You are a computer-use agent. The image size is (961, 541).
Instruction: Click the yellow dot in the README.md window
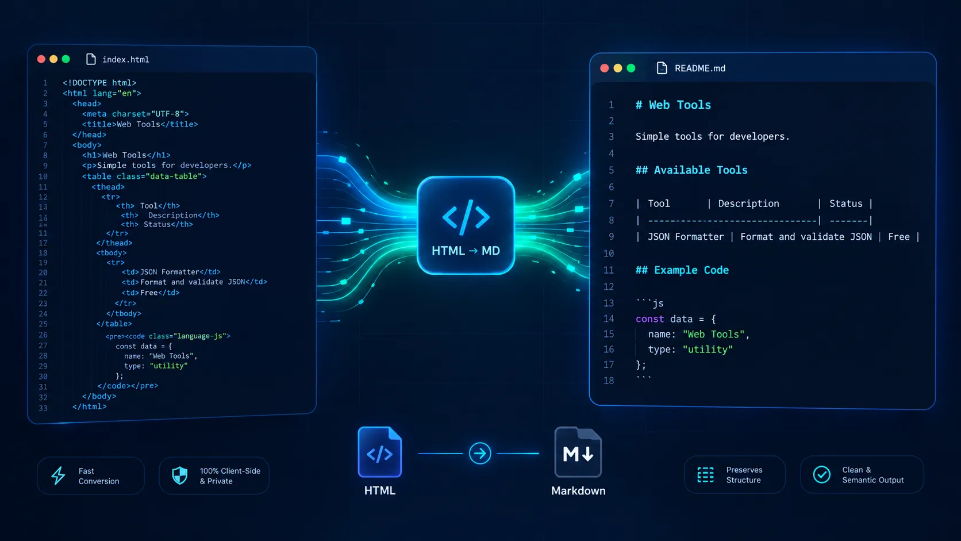point(618,68)
